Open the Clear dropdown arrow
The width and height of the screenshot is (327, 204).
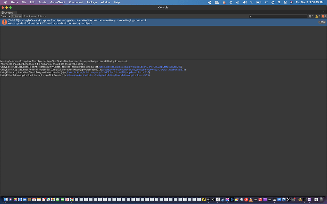(x=9, y=16)
